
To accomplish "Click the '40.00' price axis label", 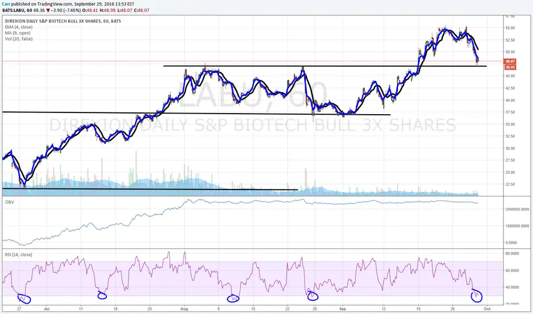I will click(x=510, y=100).
